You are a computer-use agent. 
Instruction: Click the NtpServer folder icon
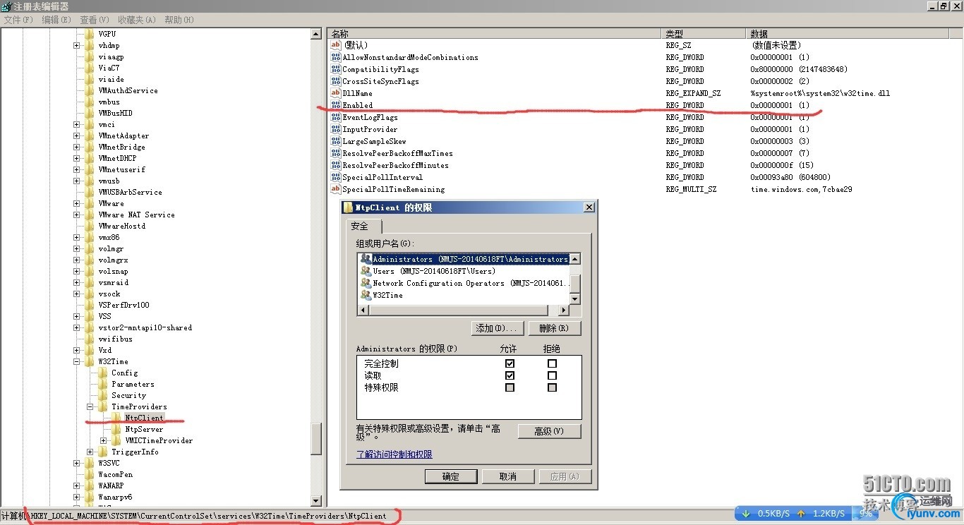(x=116, y=429)
